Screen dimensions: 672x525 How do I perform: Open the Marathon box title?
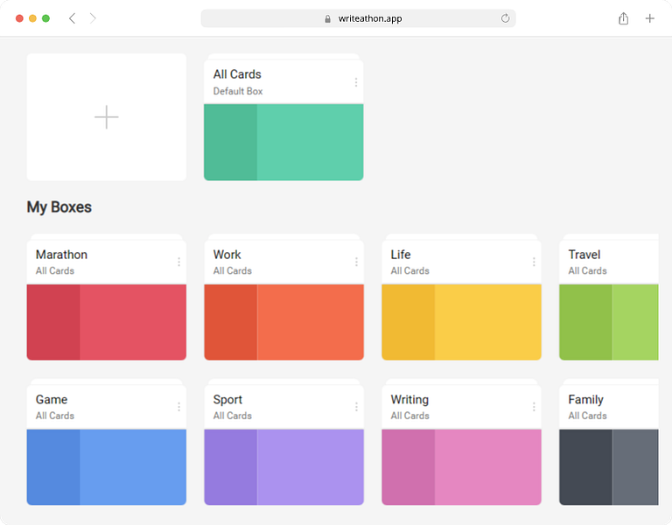click(61, 255)
